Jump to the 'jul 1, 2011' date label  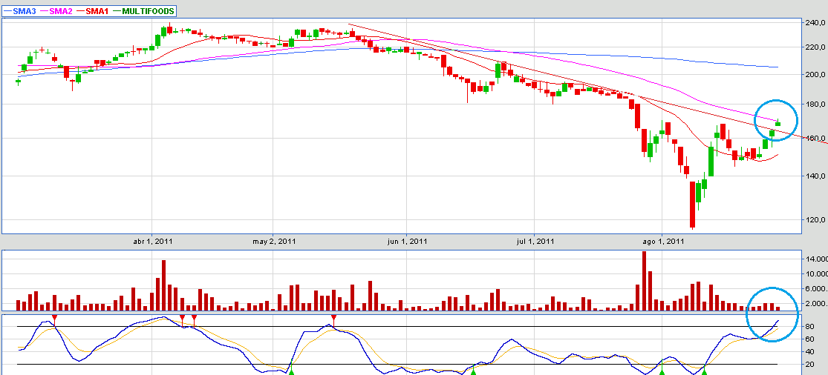(x=535, y=241)
